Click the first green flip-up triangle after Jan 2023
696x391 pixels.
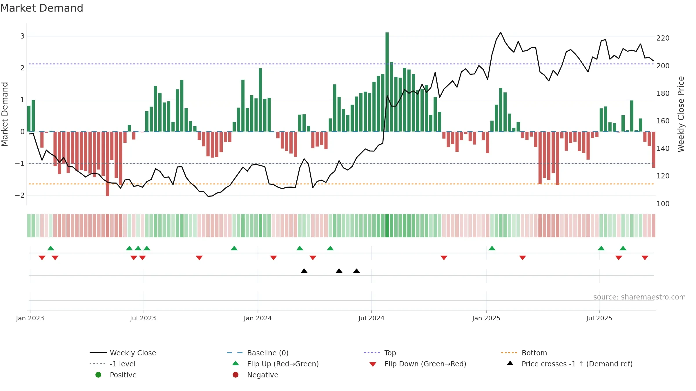pyautogui.click(x=51, y=248)
